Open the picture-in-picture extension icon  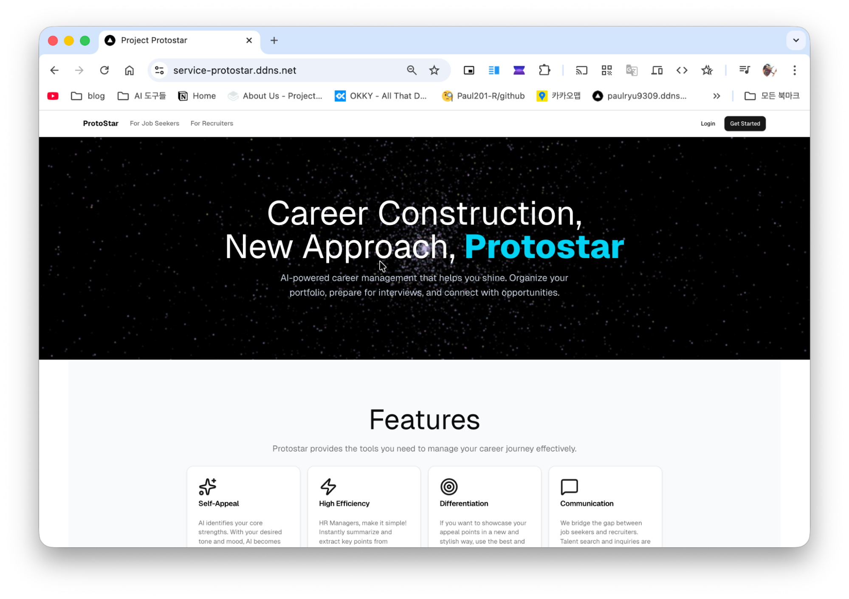coord(469,70)
